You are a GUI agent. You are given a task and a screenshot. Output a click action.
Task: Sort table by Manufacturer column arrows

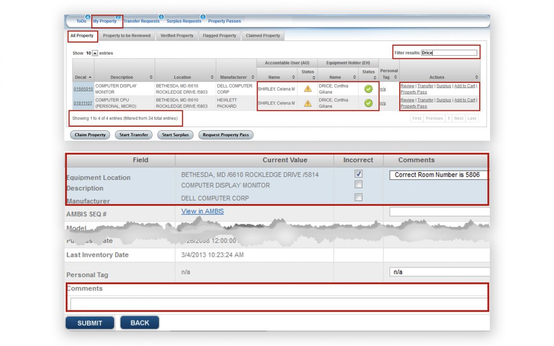[x=253, y=77]
